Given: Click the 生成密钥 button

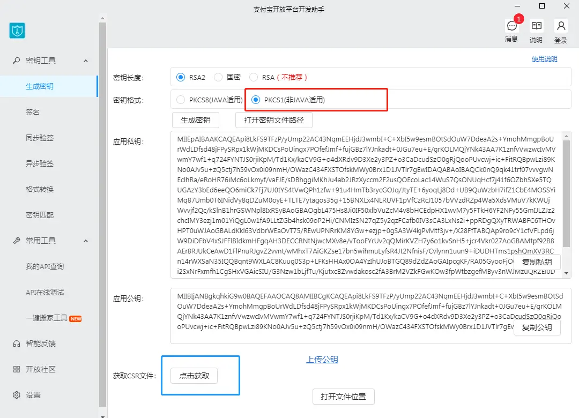Looking at the screenshot, I should pyautogui.click(x=195, y=120).
